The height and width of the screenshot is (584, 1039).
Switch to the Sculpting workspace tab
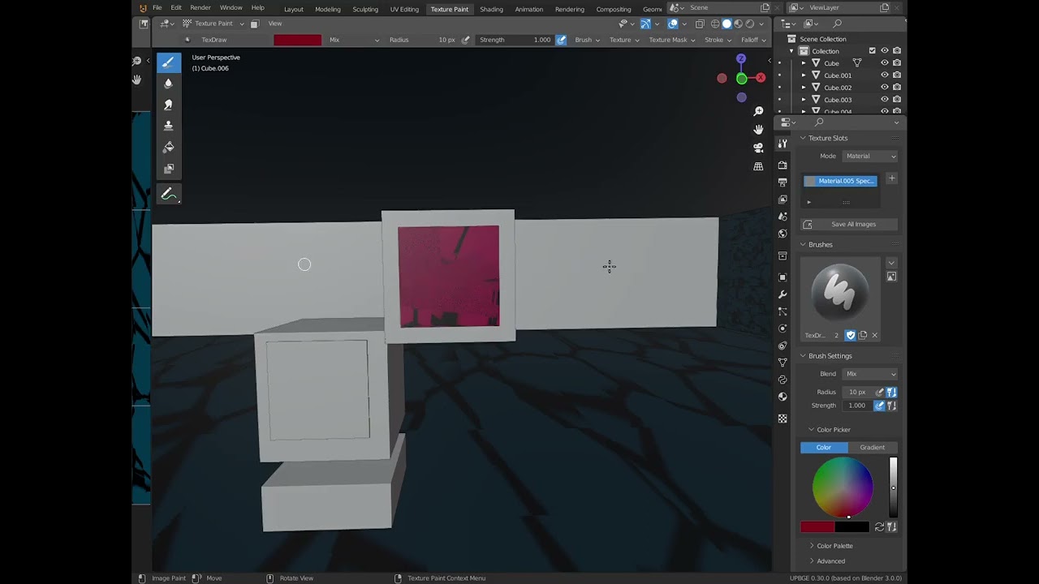click(x=365, y=9)
